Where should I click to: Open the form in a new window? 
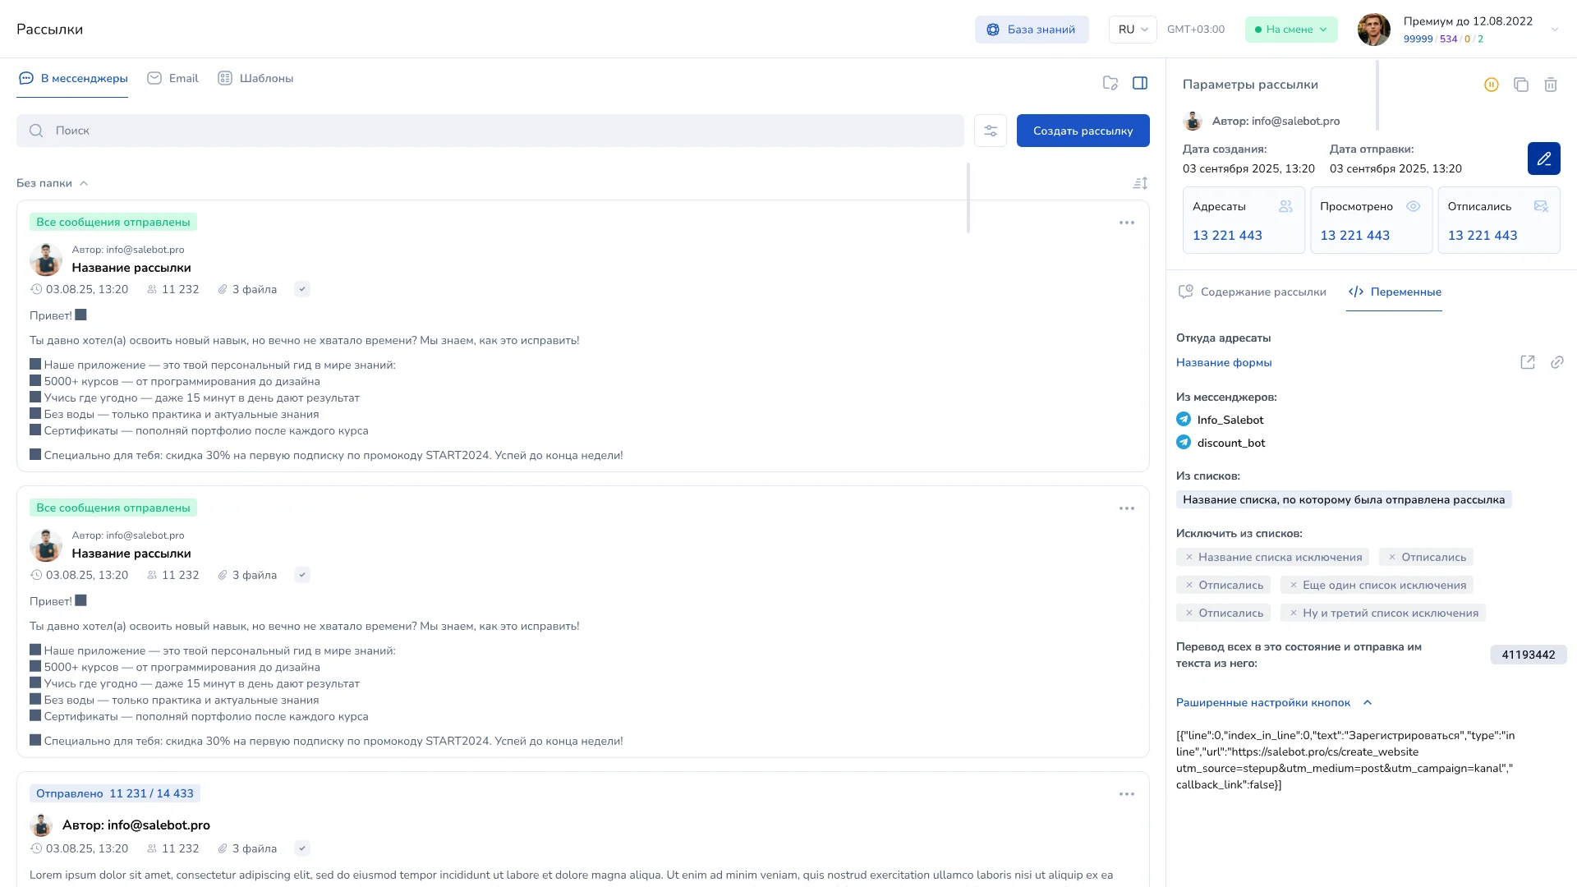[1528, 362]
